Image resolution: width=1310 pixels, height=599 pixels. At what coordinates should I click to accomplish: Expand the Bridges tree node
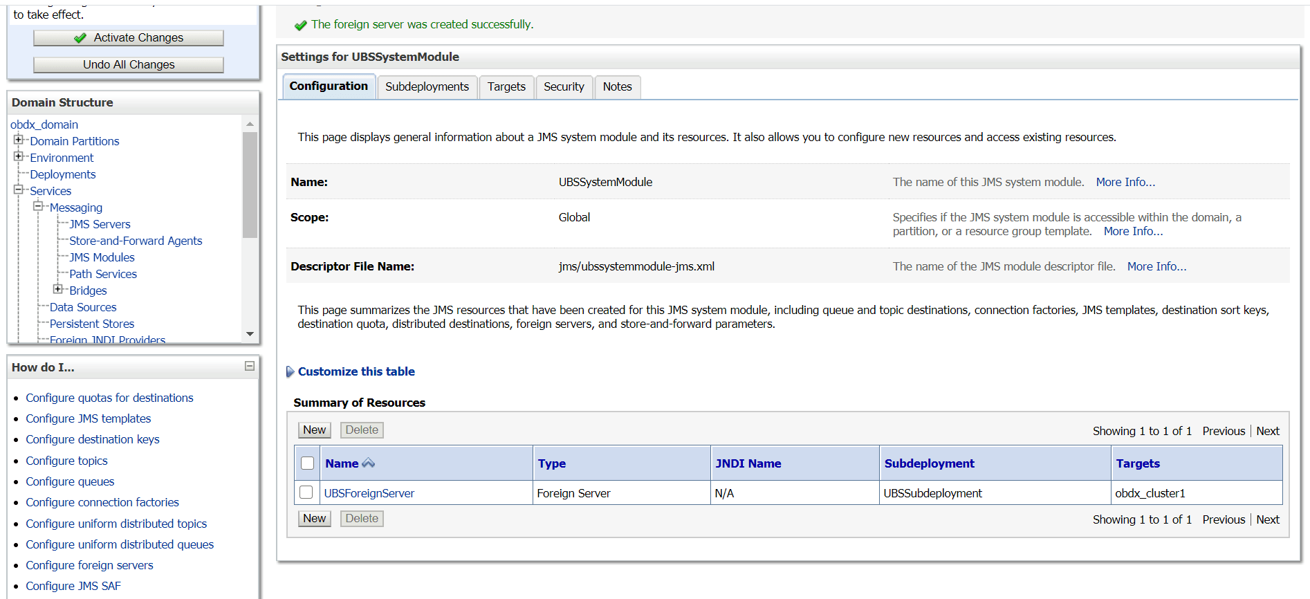(x=58, y=289)
